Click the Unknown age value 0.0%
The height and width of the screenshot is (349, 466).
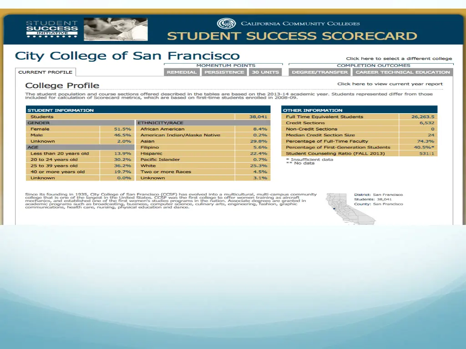(x=124, y=178)
